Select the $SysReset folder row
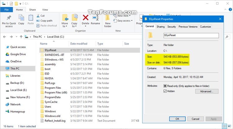The height and width of the screenshot is (129, 233). [89, 50]
